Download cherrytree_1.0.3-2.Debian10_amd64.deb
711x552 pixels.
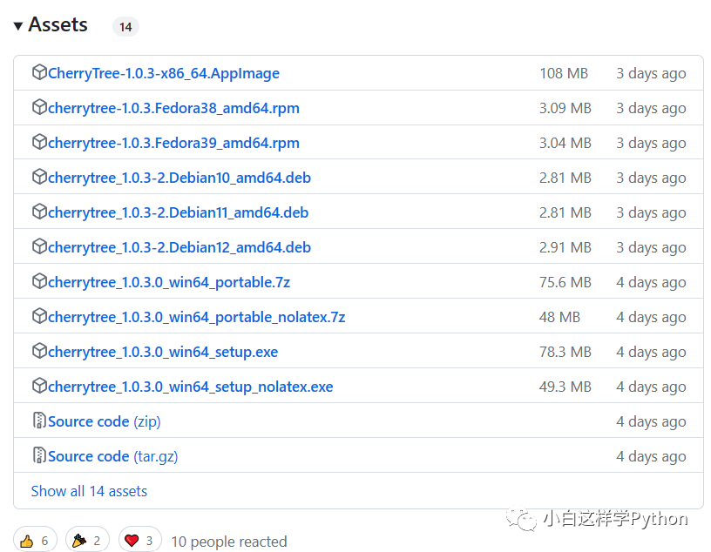point(179,178)
